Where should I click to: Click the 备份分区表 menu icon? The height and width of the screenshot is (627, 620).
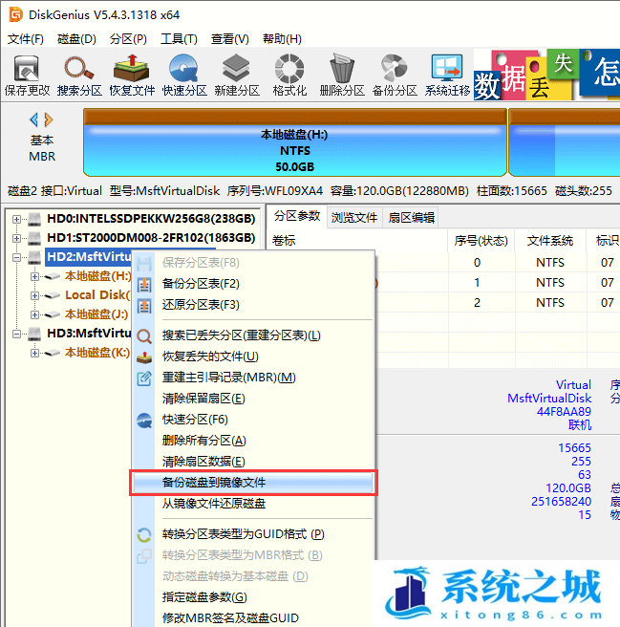click(x=144, y=284)
